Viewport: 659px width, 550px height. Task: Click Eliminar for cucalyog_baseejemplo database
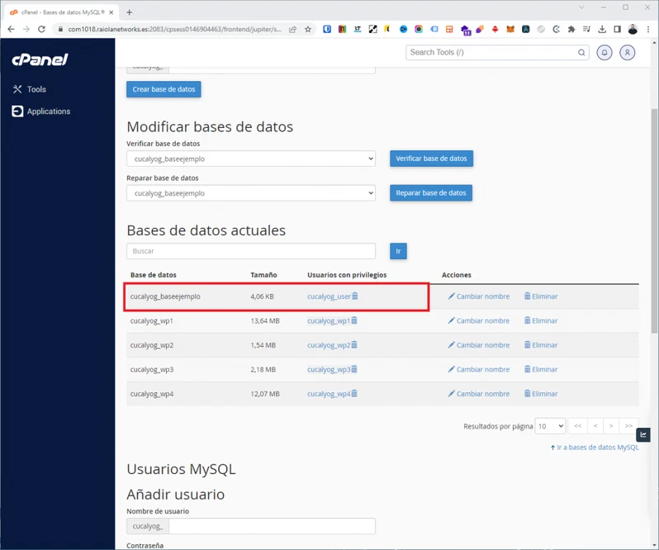(x=541, y=296)
